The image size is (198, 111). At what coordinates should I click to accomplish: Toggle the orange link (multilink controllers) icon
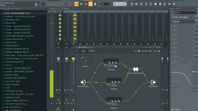tap(90, 4)
